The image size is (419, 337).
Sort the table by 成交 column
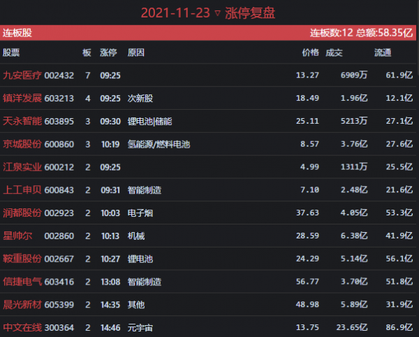[x=335, y=52]
